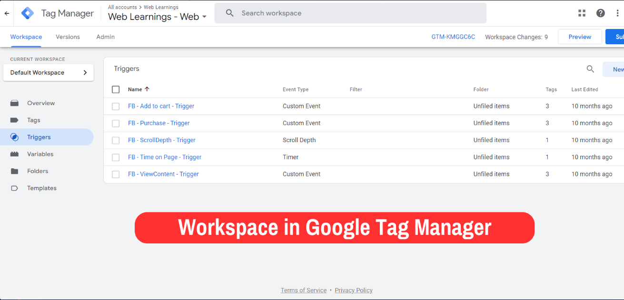Check the FB - Purchase - Trigger checkbox
Viewport: 624px width, 300px height.
coord(116,124)
